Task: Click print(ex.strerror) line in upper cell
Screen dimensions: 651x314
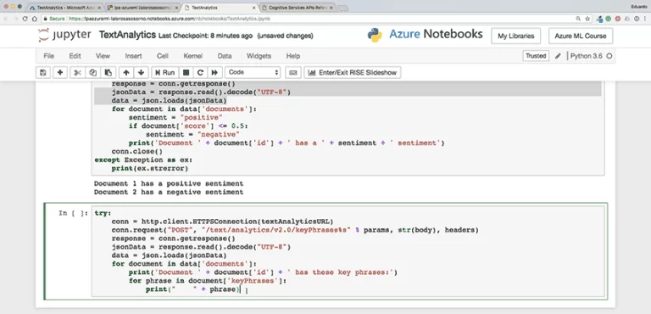Action: pyautogui.click(x=149, y=168)
